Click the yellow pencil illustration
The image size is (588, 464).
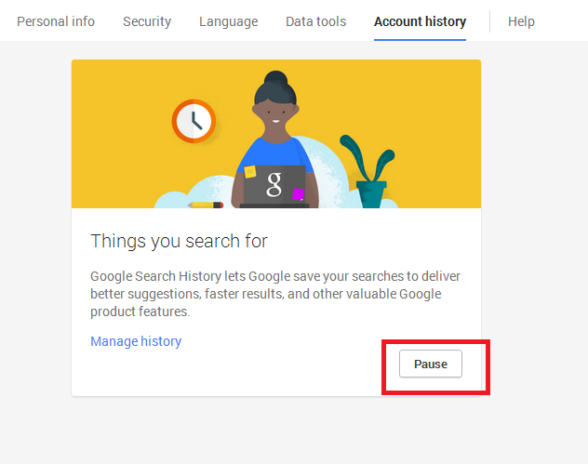(205, 205)
